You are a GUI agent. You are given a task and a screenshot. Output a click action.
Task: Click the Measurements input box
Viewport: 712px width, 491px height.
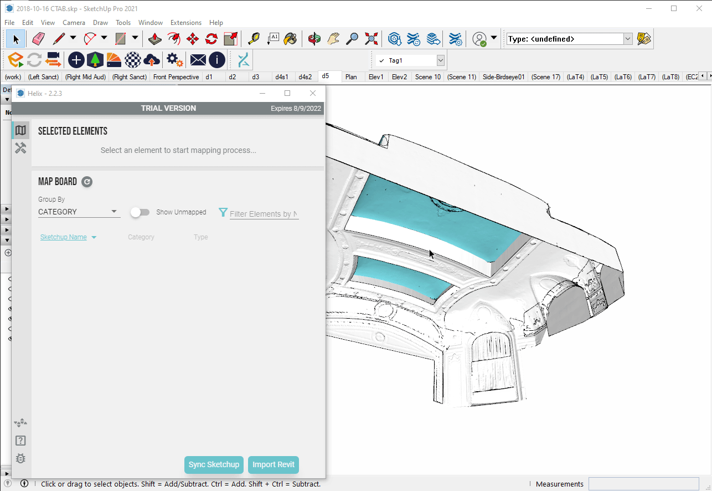click(643, 484)
